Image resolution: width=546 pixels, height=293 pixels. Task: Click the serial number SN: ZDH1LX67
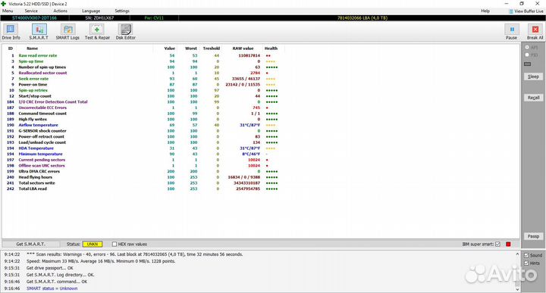[99, 17]
